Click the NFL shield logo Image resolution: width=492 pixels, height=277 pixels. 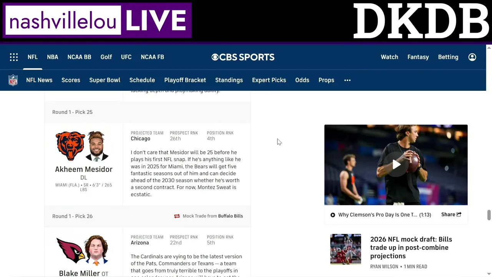click(13, 80)
